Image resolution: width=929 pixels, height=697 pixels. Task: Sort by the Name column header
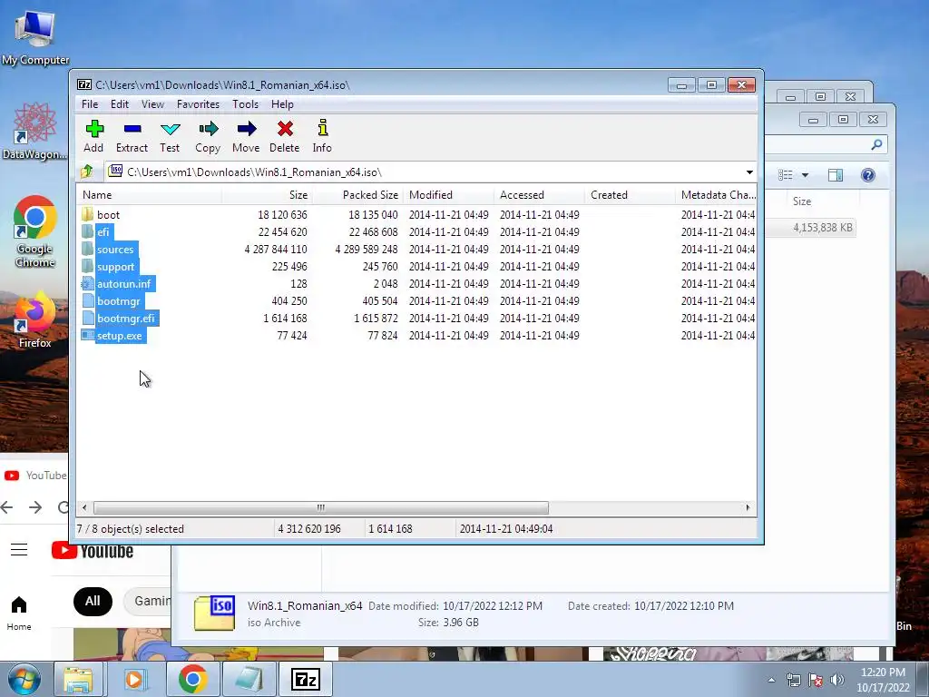150,195
